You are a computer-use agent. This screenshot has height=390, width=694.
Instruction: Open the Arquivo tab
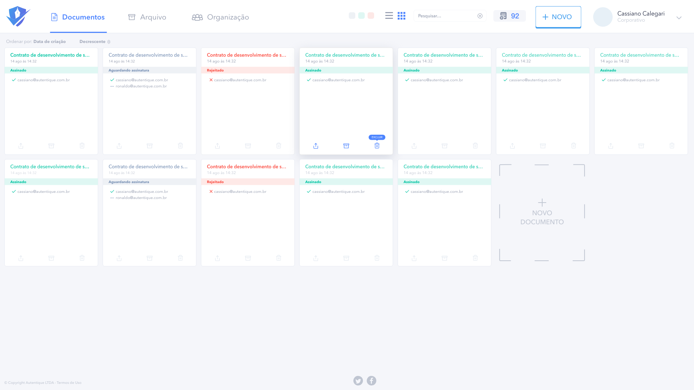pyautogui.click(x=147, y=17)
